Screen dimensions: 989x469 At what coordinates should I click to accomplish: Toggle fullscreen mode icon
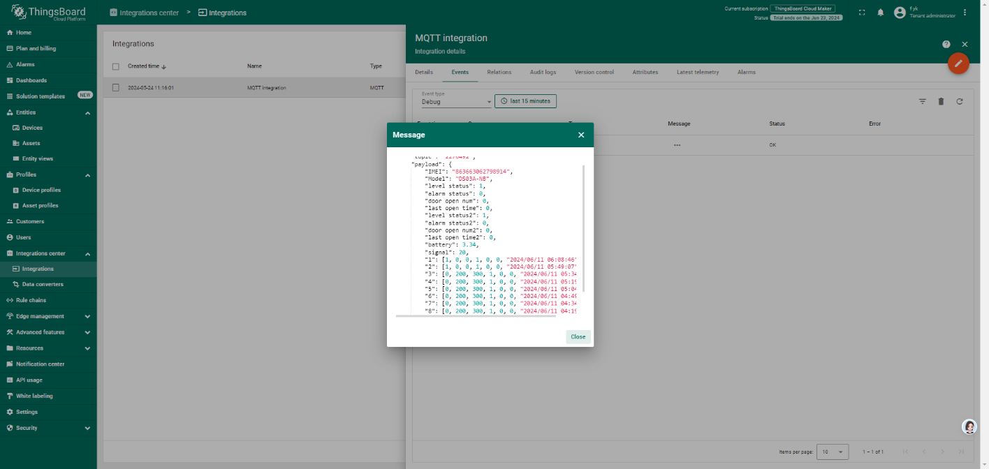[862, 13]
